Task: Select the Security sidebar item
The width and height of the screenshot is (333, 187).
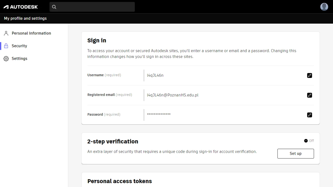Action: [19, 46]
